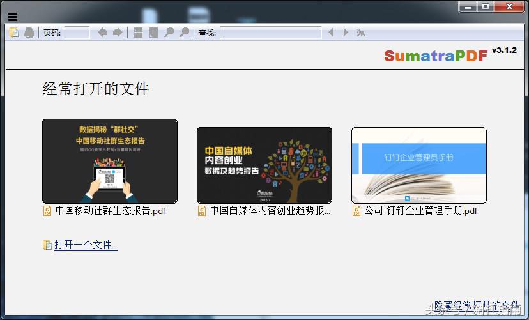Go to next page arrow
The width and height of the screenshot is (529, 320).
[x=118, y=33]
